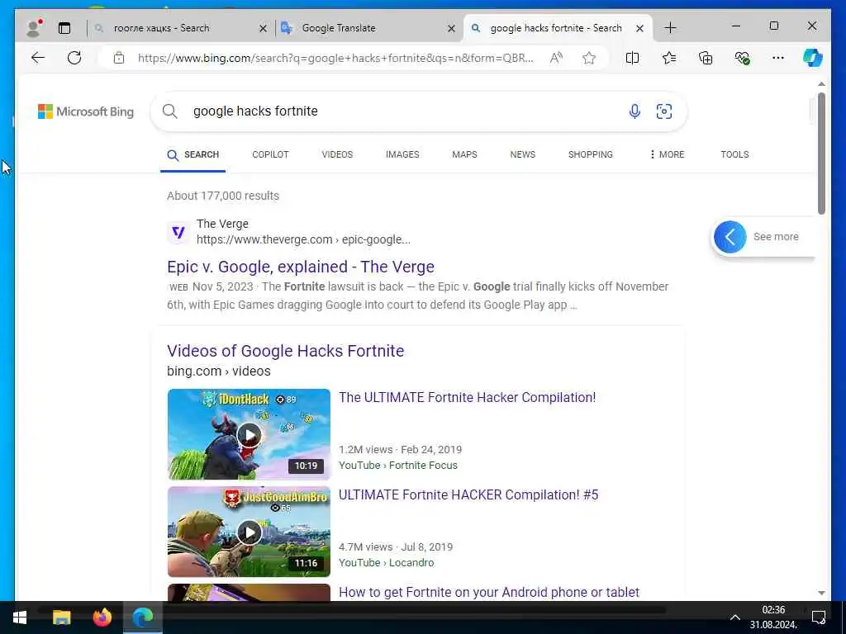Show hidden system tray icons

pyautogui.click(x=734, y=617)
